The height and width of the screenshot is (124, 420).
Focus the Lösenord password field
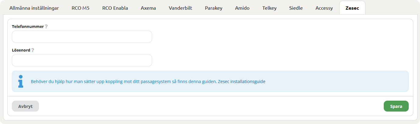pos(82,60)
